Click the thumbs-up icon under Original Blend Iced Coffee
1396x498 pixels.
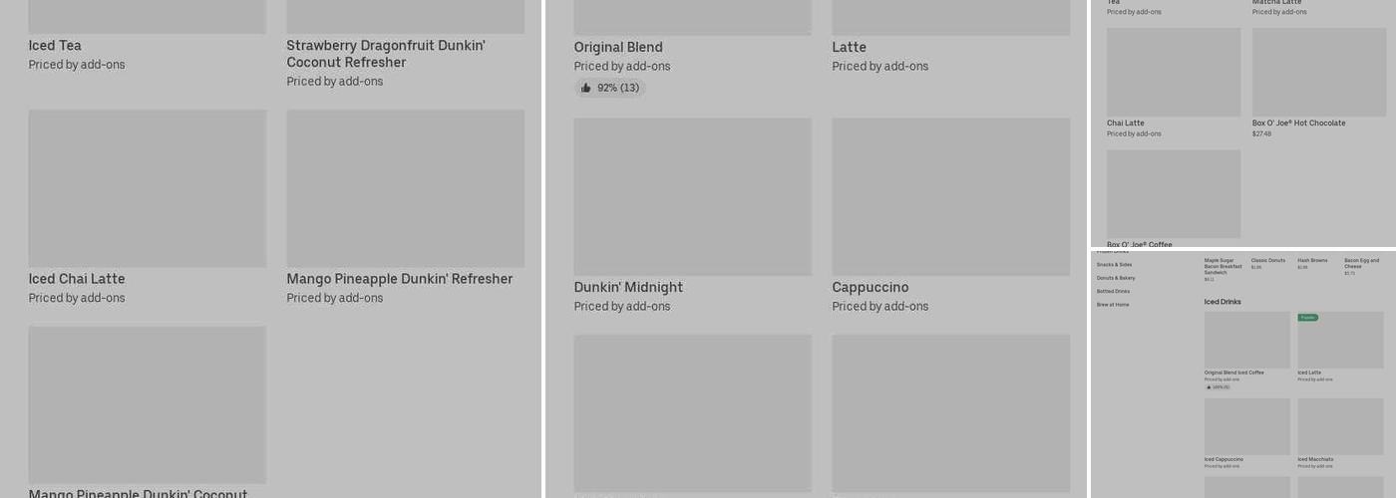coord(1208,386)
